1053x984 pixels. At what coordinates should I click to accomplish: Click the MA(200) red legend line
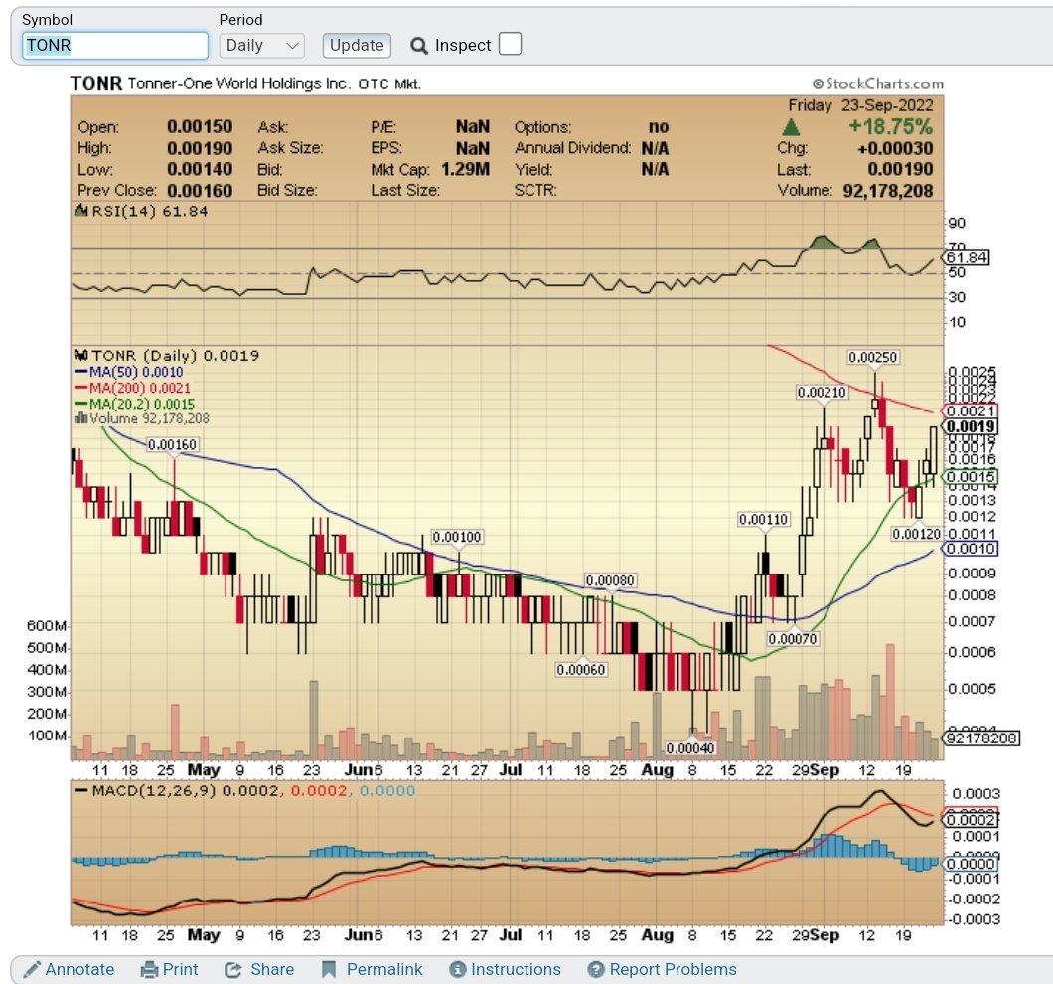tap(80, 388)
